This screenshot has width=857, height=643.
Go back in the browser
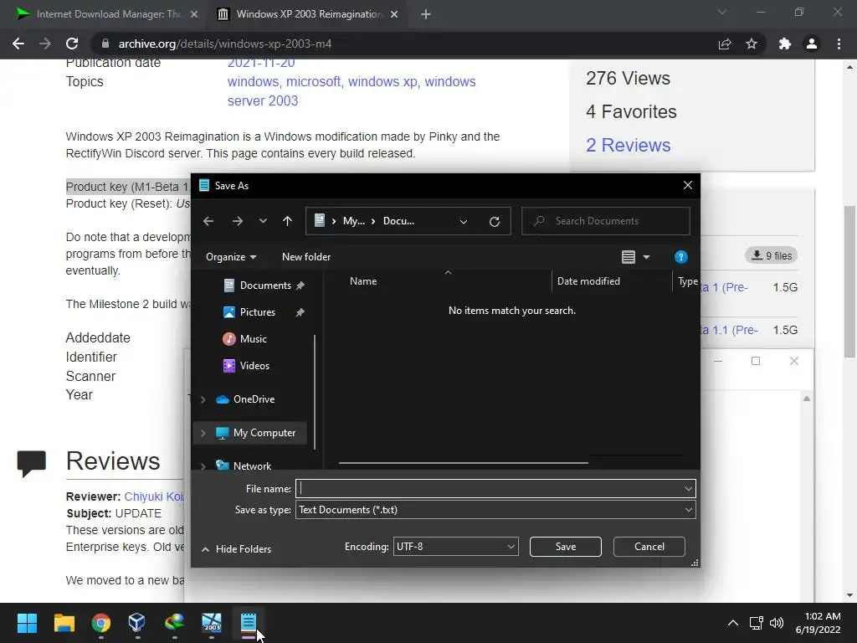pos(18,44)
